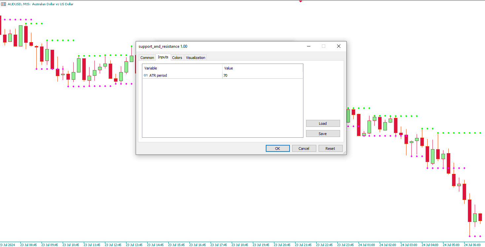Reset inputs to default values
Screen dimensions: 485x247
(330, 149)
